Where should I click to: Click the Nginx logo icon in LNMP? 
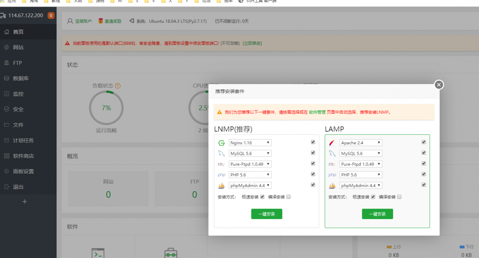222,143
